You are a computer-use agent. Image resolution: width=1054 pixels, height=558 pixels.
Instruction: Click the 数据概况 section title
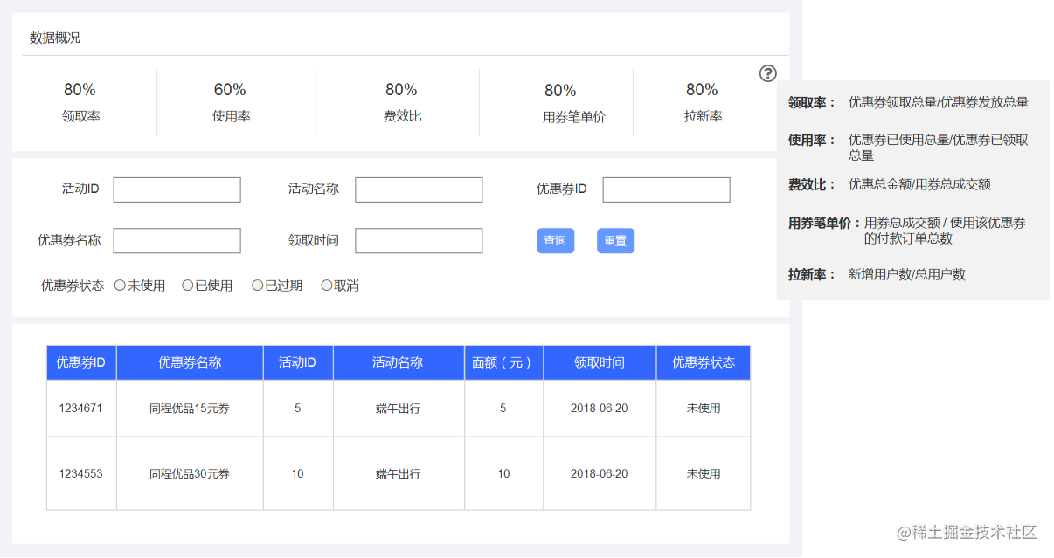pyautogui.click(x=55, y=38)
